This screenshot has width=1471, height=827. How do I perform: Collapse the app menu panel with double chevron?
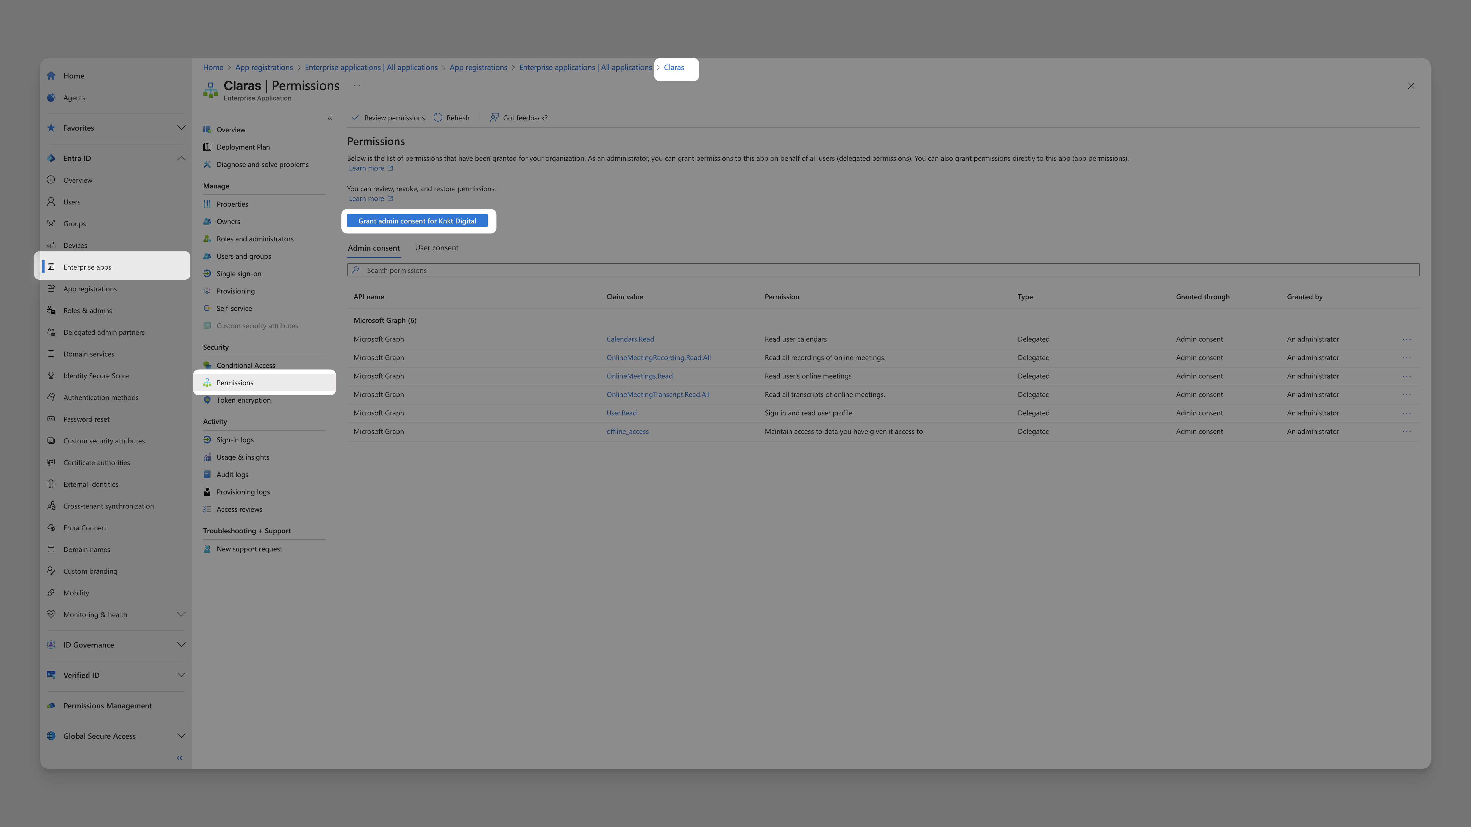pyautogui.click(x=329, y=118)
